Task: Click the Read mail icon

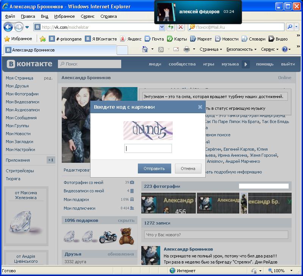Action: 176,50
